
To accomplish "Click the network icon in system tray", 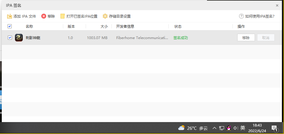I will [221, 128].
